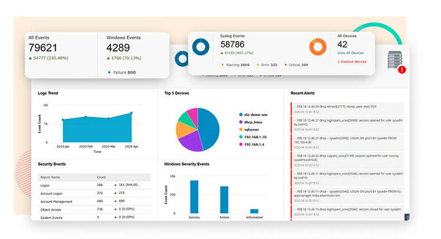The width and height of the screenshot is (441, 239).
Task: Select 192.168.1.10 legend item
Action: pos(252,137)
